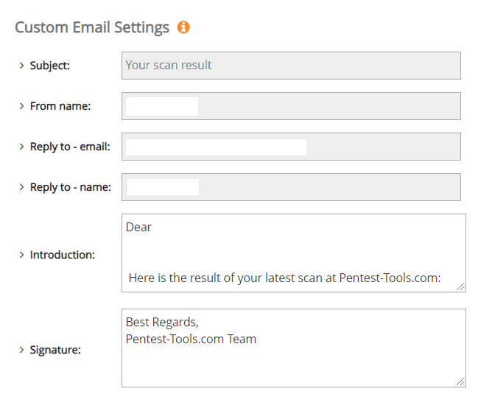Image resolution: width=492 pixels, height=411 pixels.
Task: Click the chevron beside Reply to - email
Action: (x=21, y=147)
